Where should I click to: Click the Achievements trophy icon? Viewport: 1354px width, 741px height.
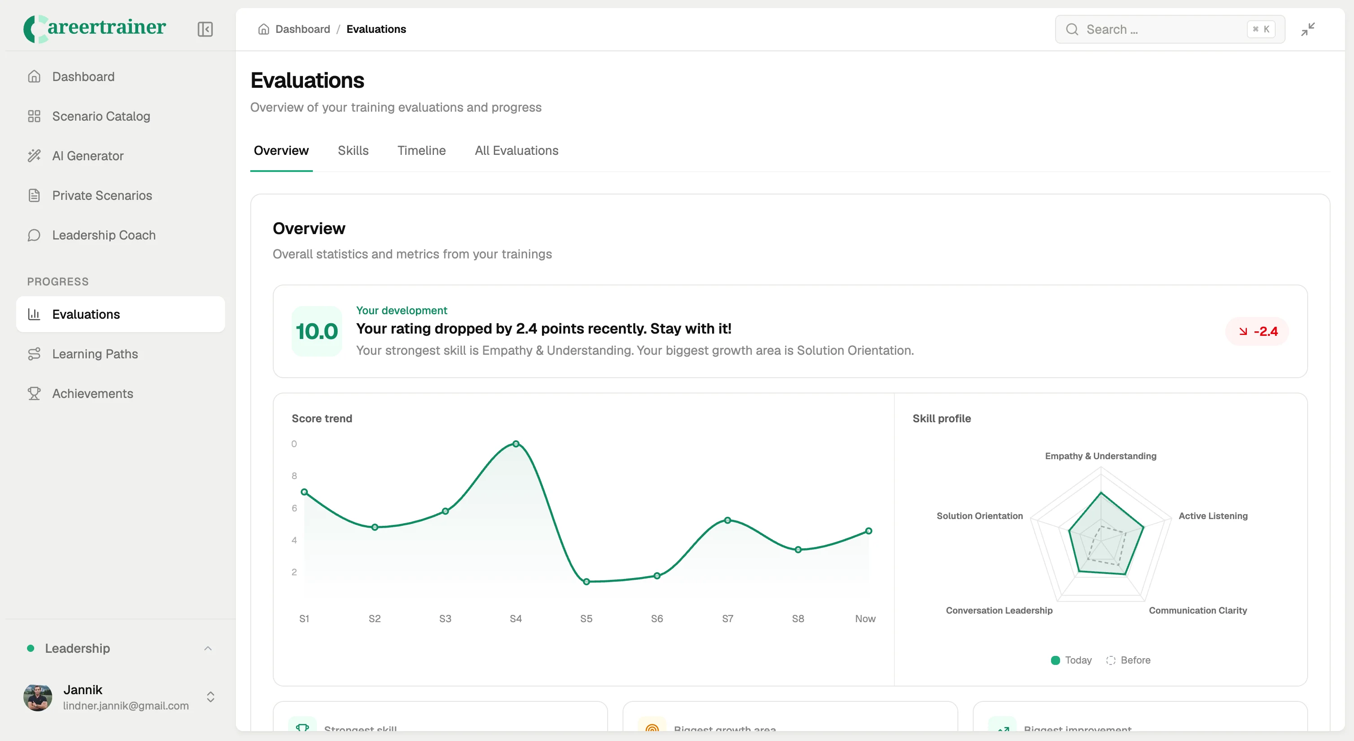pos(34,393)
